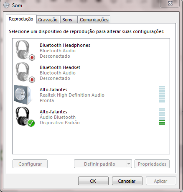Click the default Áudio Bluetooth headphones icon
183x192 pixels.
pos(24,117)
